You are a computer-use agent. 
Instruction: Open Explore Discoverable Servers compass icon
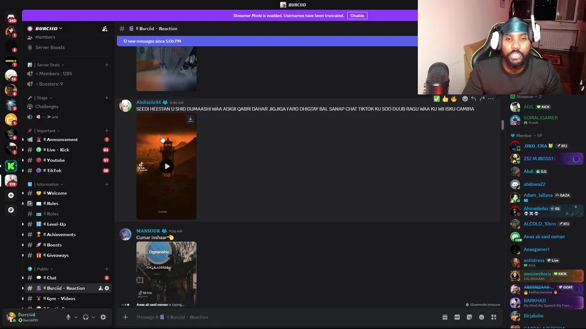click(11, 210)
